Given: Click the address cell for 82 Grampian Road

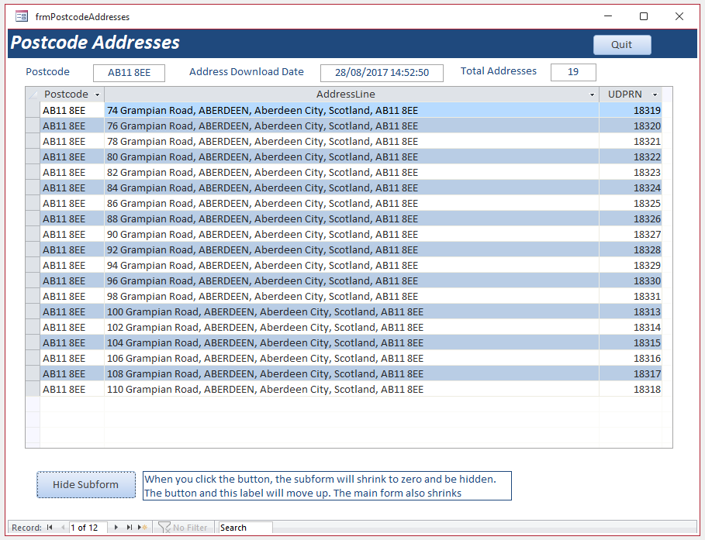Looking at the screenshot, I should click(351, 173).
